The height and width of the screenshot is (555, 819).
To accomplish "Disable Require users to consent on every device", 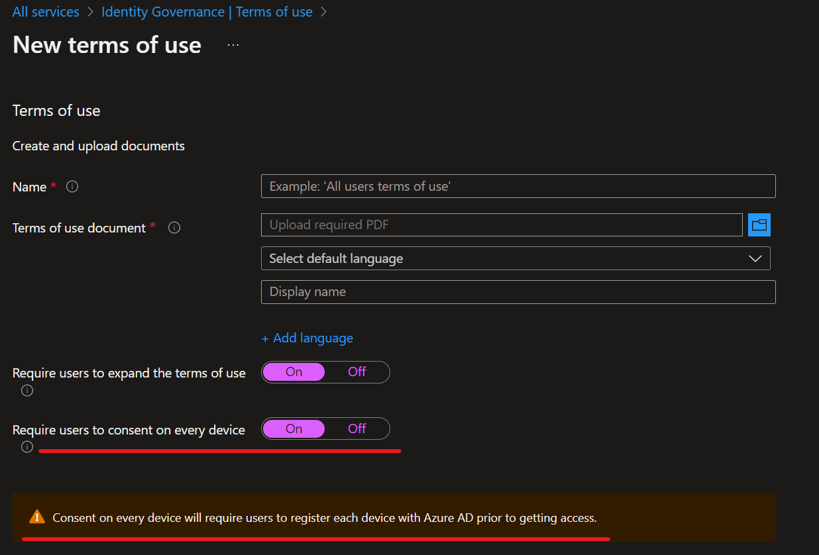I will pyautogui.click(x=356, y=429).
